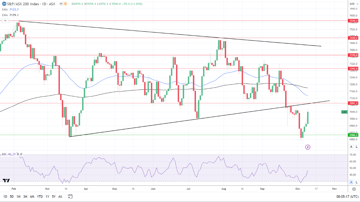Viewport: 360px width, 202px height.
Task: Select the 1Y time range
Action: tap(47, 196)
